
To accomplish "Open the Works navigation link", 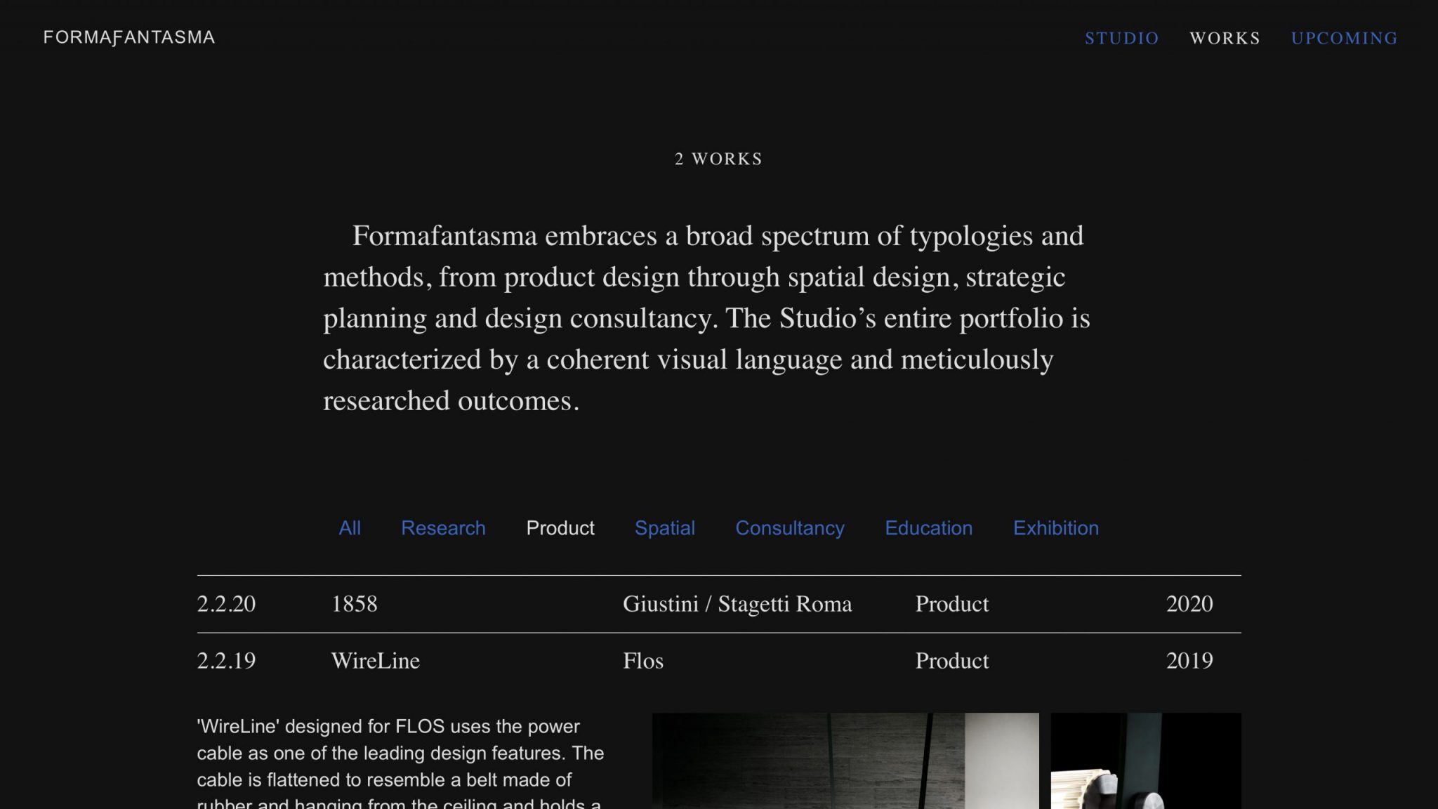I will (1225, 38).
